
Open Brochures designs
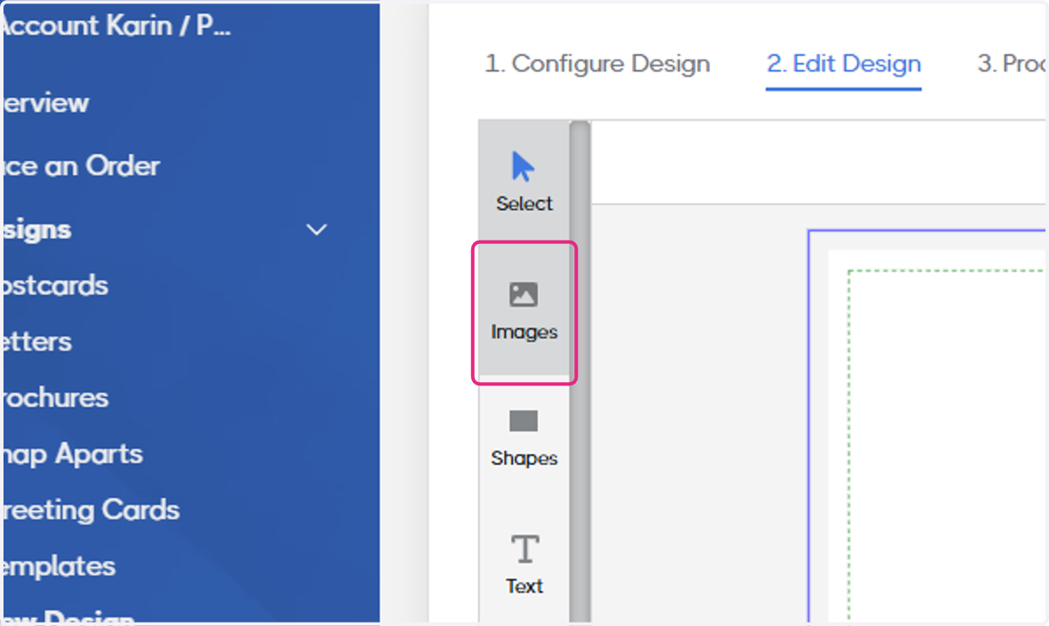point(56,398)
